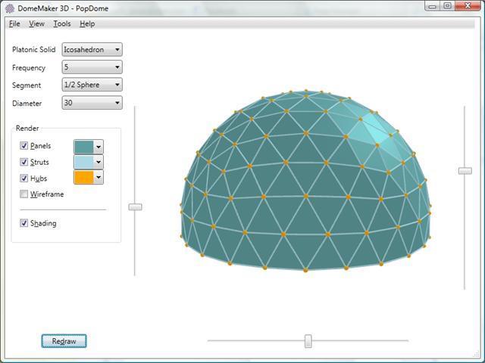Open the Struts color dropdown arrow
485x363 pixels.
99,162
